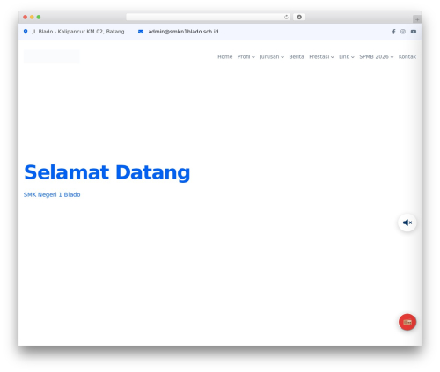440x372 pixels.
Task: Open the Kontak menu item
Action: pyautogui.click(x=407, y=56)
